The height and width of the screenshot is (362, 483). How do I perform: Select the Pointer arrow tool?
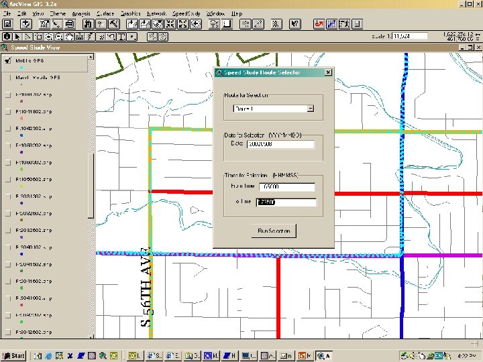[18, 36]
